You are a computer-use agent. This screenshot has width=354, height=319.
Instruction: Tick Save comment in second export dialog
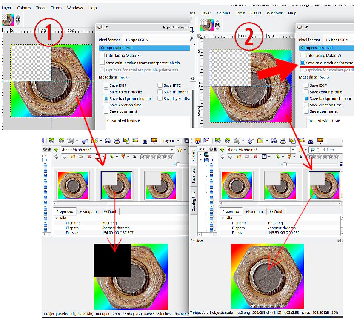[x=306, y=111]
